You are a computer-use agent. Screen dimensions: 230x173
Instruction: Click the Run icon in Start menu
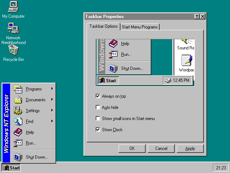coord(18,143)
